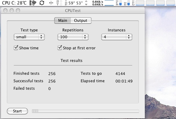This screenshot has width=176, height=119.
Task: Click the ACT disk activity indicator
Action: point(59,3)
